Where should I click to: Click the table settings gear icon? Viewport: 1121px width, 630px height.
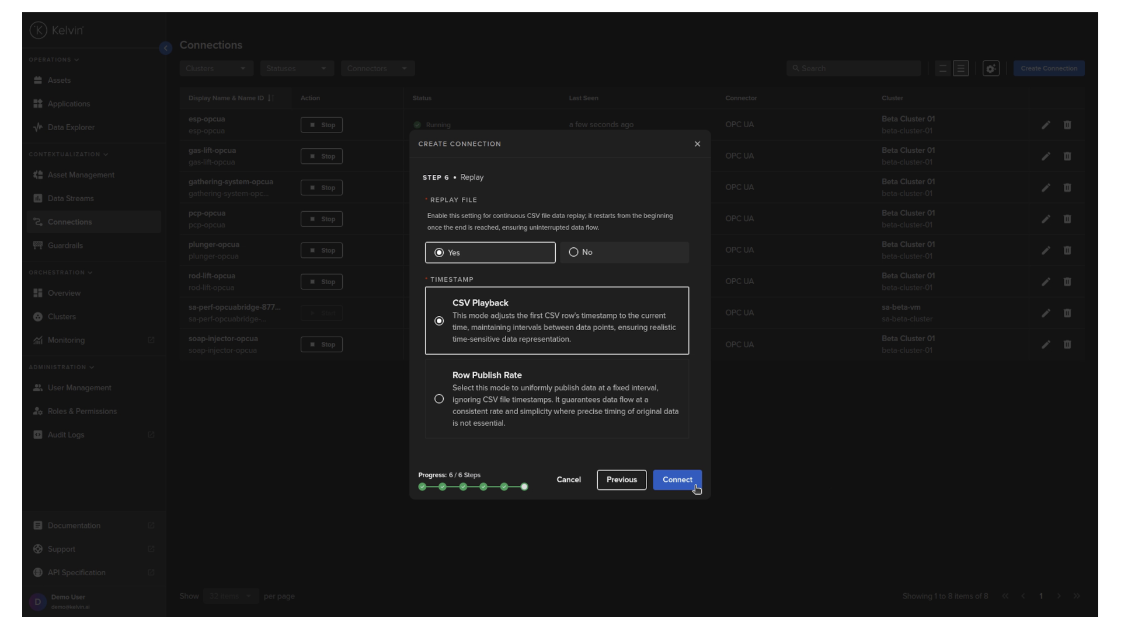990,68
